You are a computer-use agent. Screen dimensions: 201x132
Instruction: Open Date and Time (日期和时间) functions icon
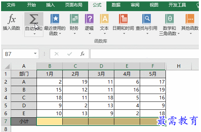coord(123,19)
